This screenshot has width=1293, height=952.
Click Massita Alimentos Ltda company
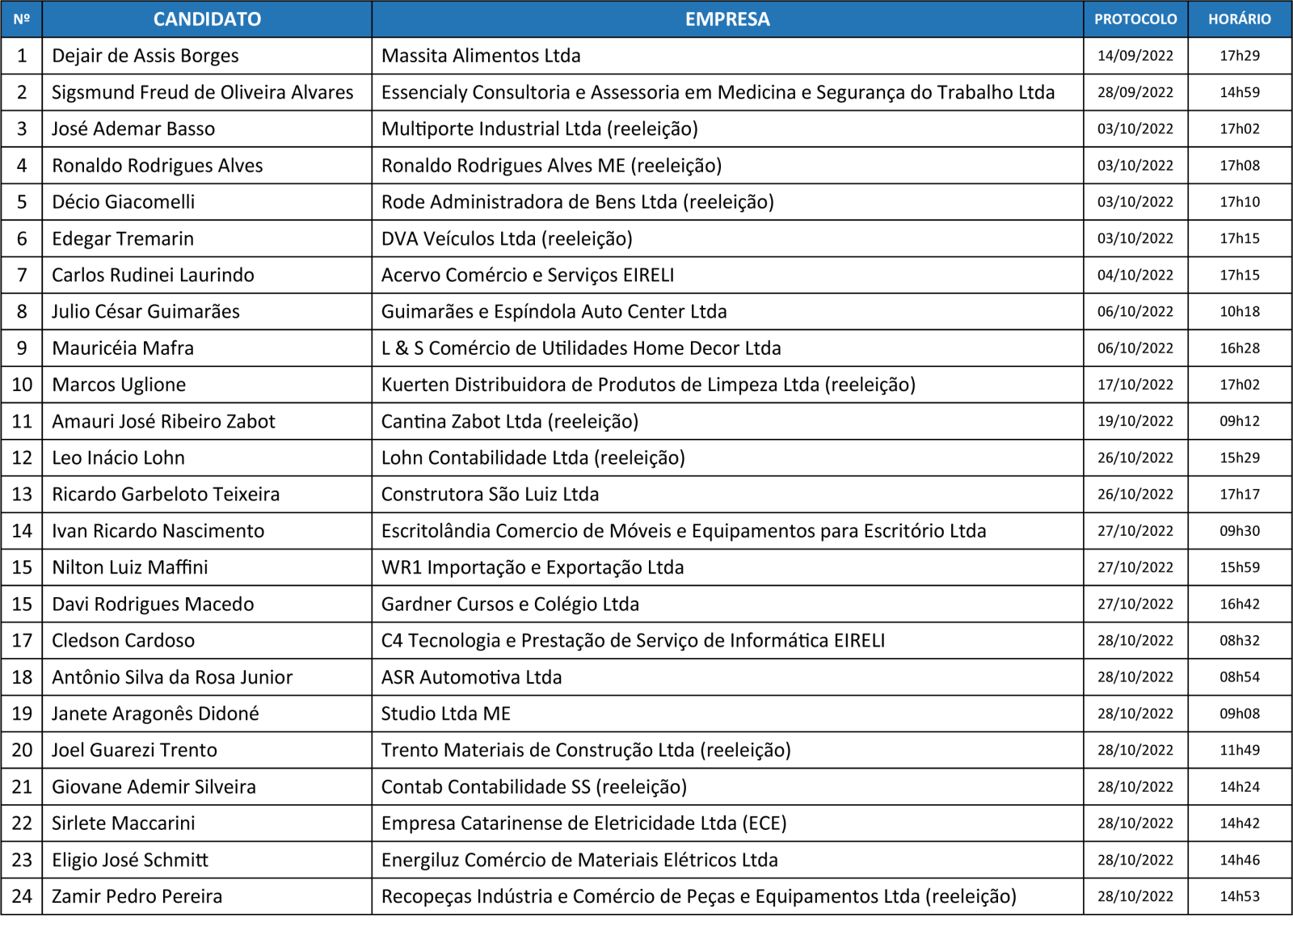(481, 56)
